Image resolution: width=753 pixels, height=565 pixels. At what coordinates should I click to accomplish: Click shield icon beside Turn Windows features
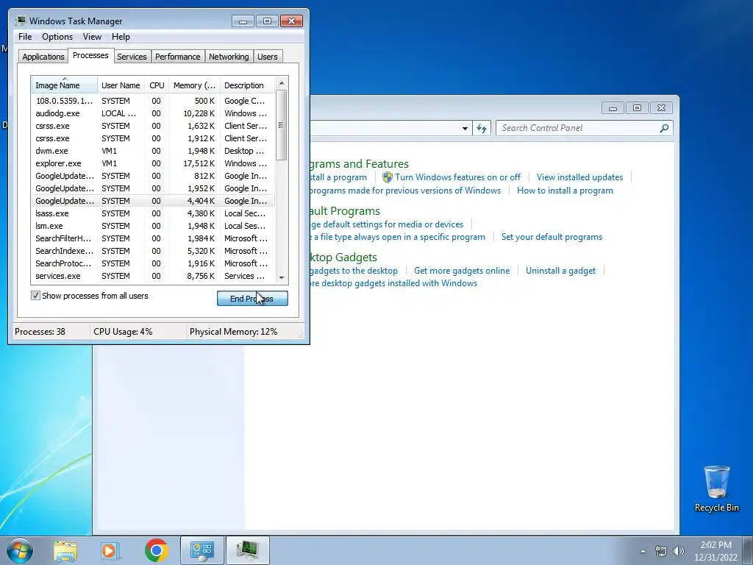tap(387, 177)
